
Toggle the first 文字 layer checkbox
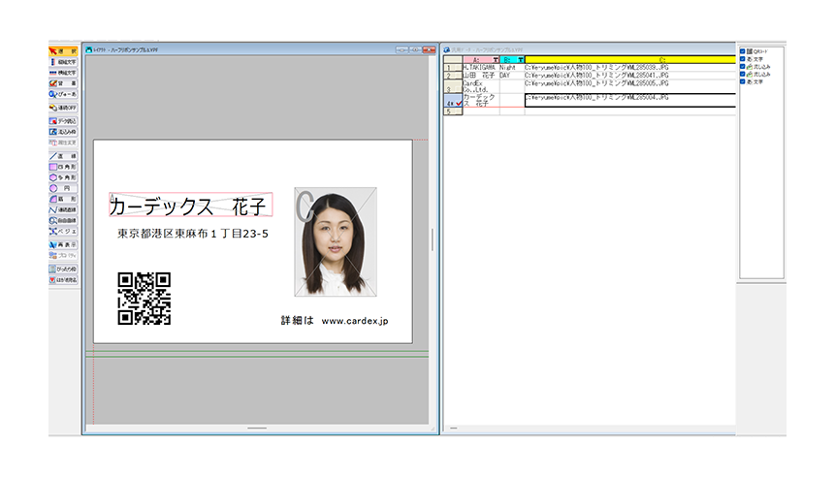(743, 59)
